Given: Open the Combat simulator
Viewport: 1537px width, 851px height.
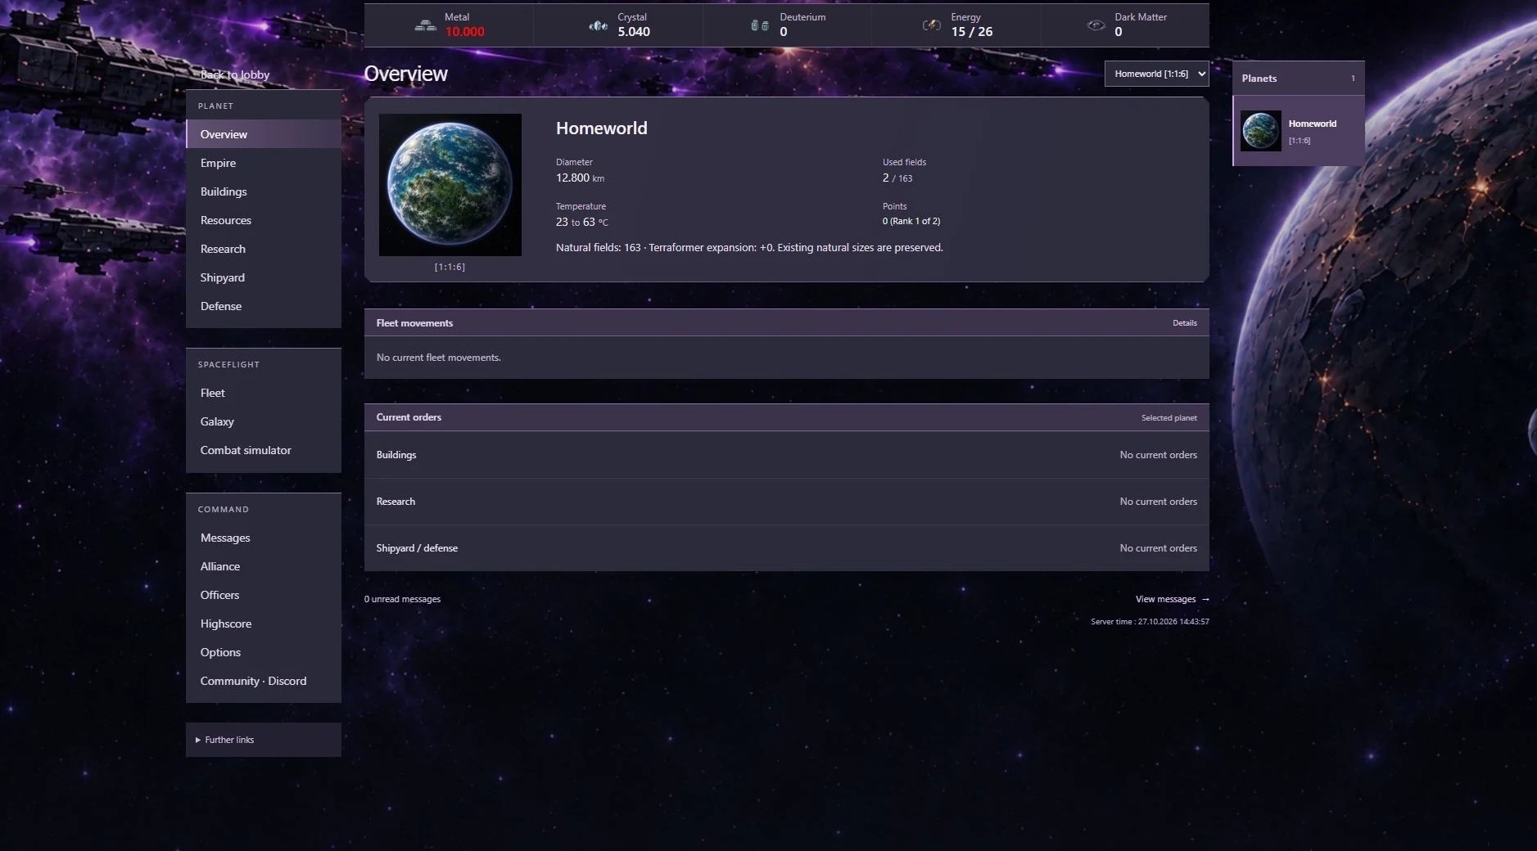Looking at the screenshot, I should coord(264,450).
